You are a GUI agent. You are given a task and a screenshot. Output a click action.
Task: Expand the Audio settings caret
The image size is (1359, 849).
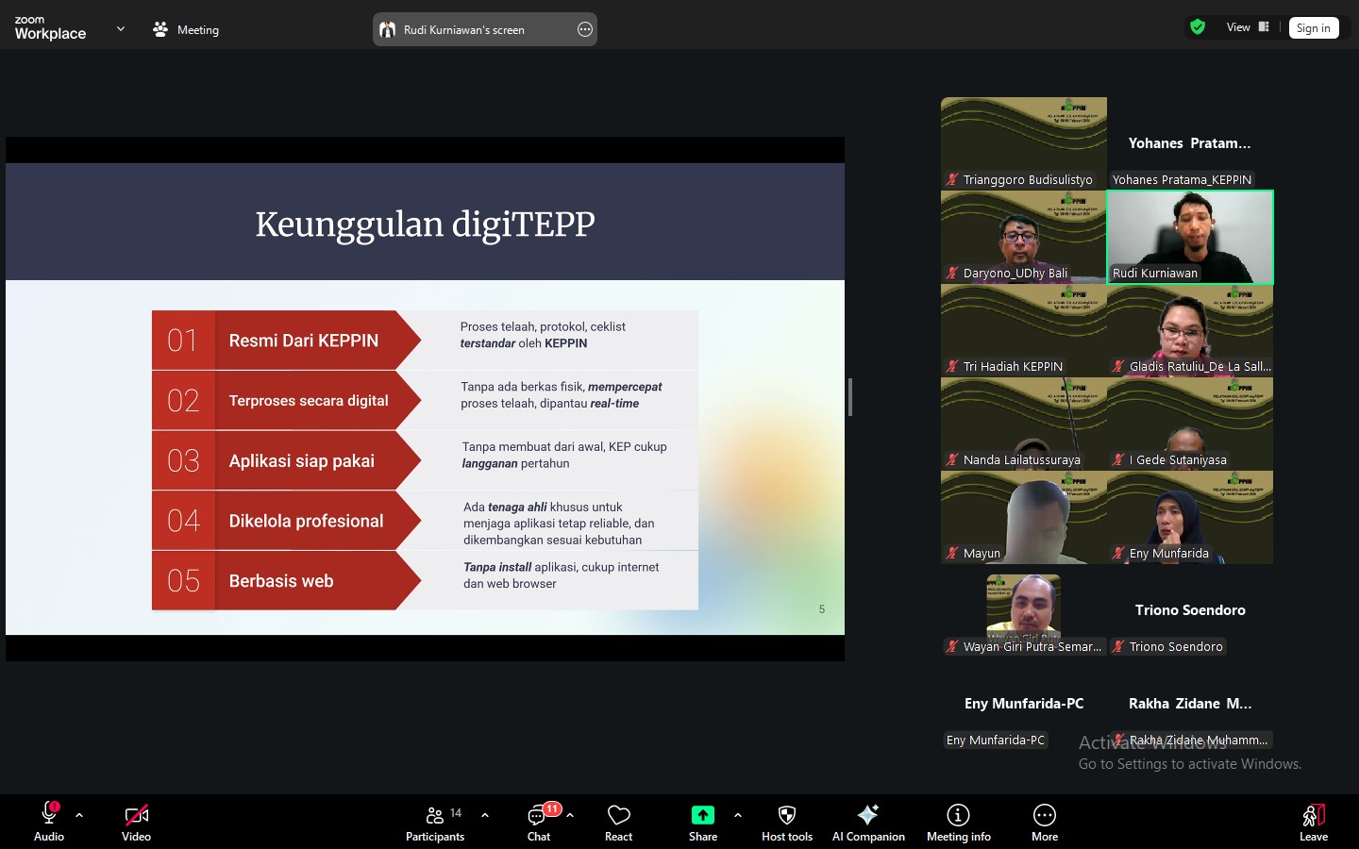tap(79, 815)
